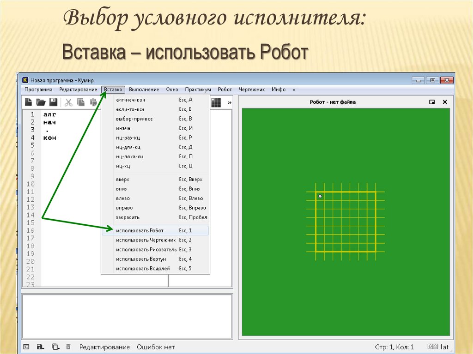Select 'использовать Вертун' menu entry
Screen dimensions: 473x354
tap(155, 259)
